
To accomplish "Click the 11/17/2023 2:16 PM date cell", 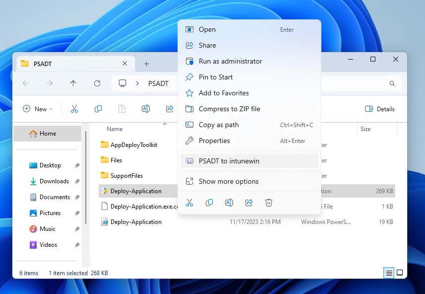I will coord(255,222).
